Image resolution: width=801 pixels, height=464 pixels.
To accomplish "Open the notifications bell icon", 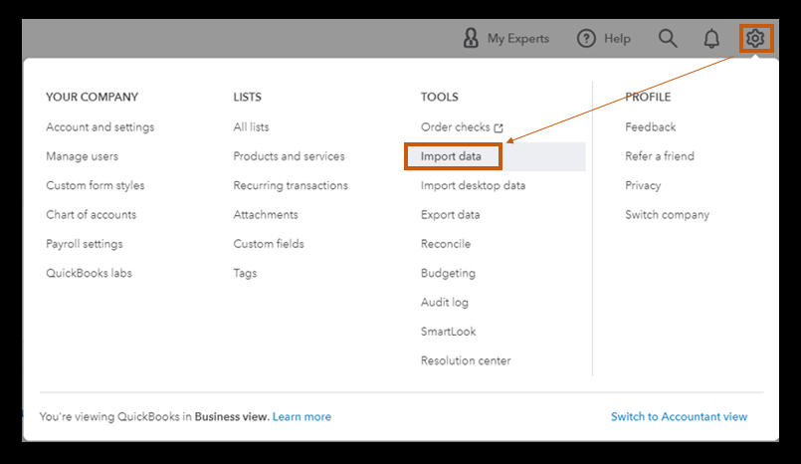I will [x=711, y=38].
